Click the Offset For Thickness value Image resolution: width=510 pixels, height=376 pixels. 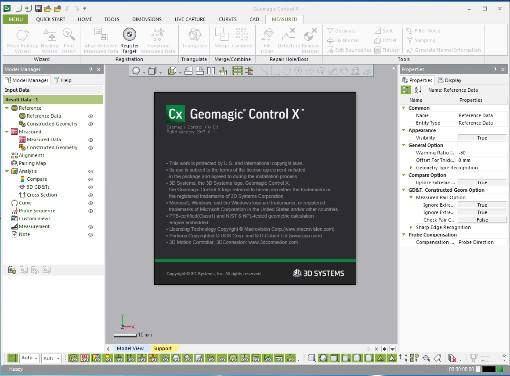coord(482,160)
